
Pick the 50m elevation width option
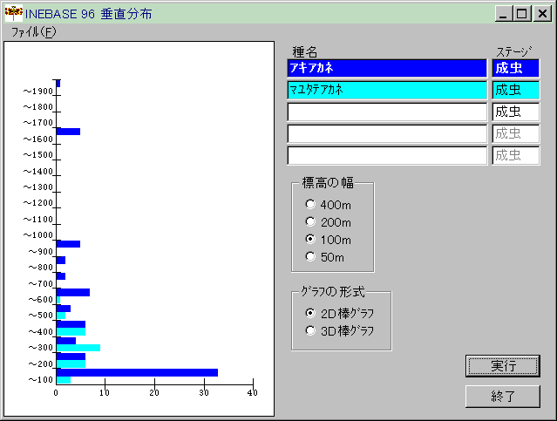(x=310, y=256)
